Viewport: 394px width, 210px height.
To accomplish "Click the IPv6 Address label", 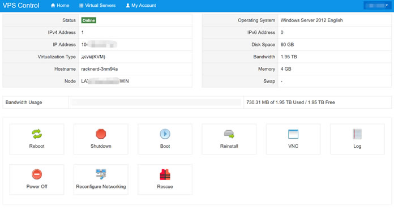I will coord(261,32).
